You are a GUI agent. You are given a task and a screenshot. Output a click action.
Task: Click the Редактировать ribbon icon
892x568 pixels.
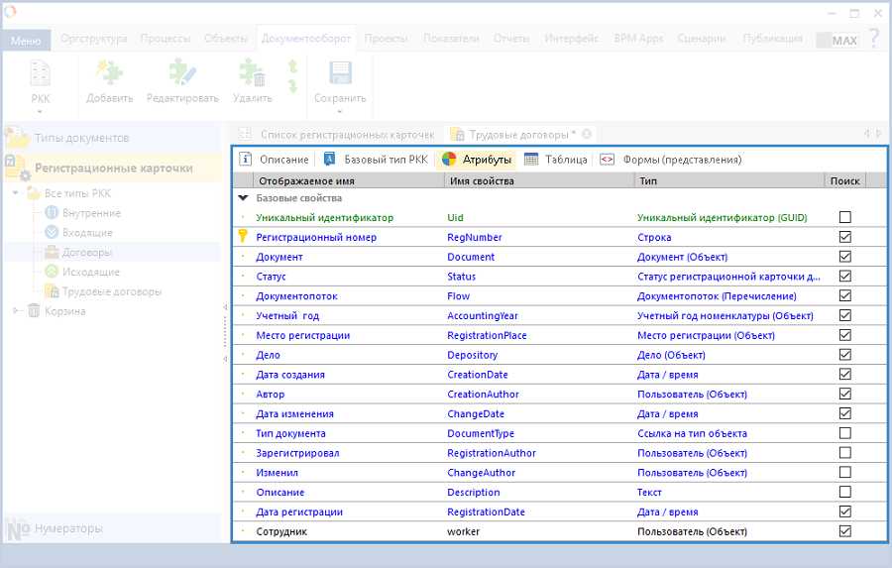(x=182, y=73)
